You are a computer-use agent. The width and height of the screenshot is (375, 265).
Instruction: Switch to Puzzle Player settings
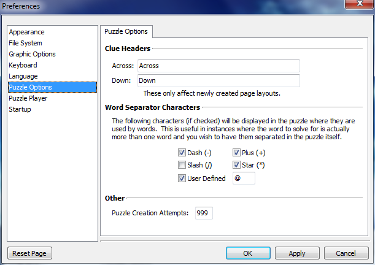(x=28, y=98)
